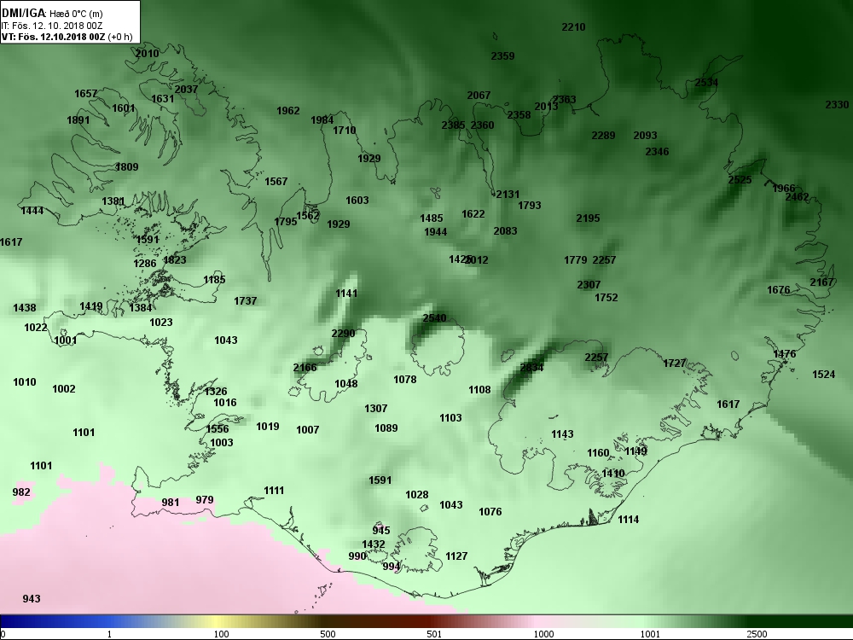The image size is (853, 640).
Task: Click the map value 1141
Action: tap(346, 294)
